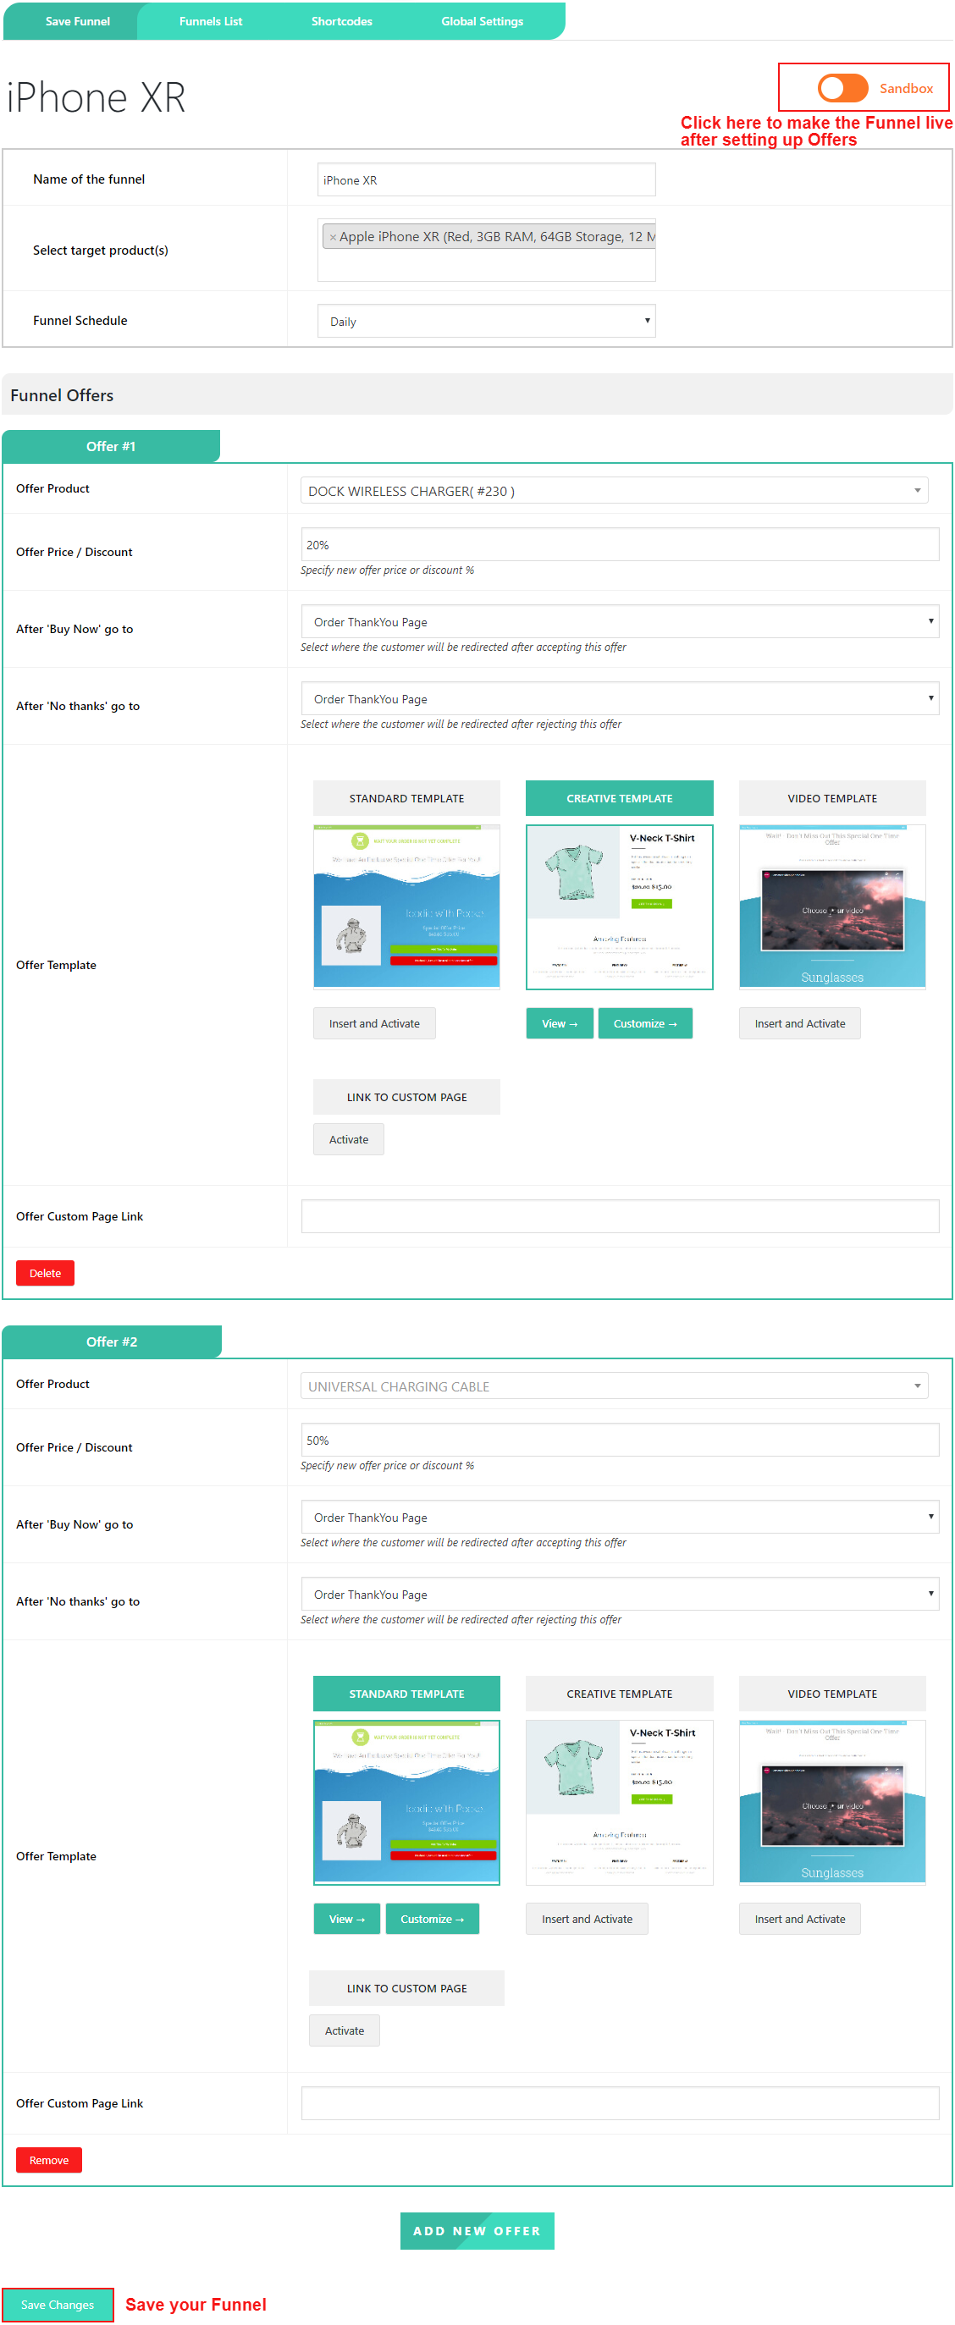
Task: Customize Offer #1 Creative template
Action: click(x=644, y=1023)
